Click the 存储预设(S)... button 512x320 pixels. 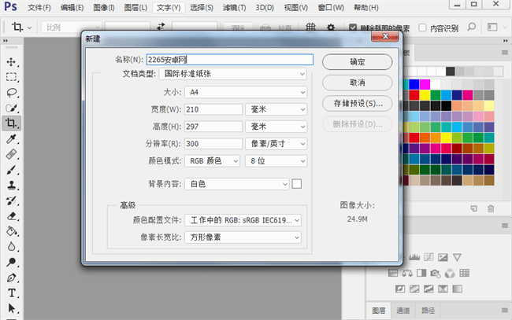tap(358, 103)
